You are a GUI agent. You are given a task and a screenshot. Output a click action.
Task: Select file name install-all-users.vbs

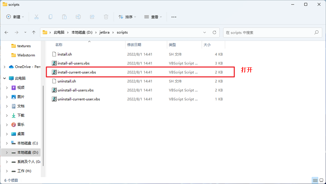[x=74, y=63]
